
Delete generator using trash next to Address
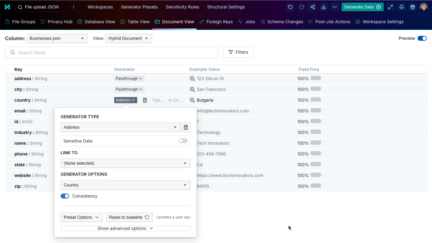click(186, 127)
